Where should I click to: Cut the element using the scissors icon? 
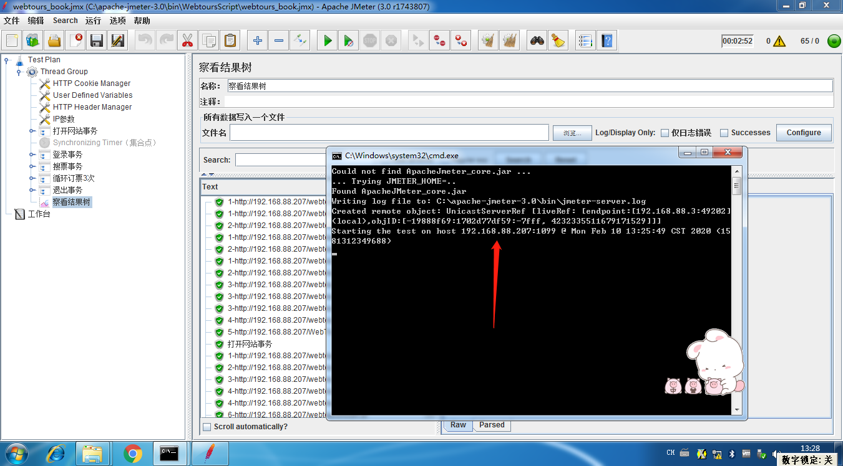click(187, 41)
